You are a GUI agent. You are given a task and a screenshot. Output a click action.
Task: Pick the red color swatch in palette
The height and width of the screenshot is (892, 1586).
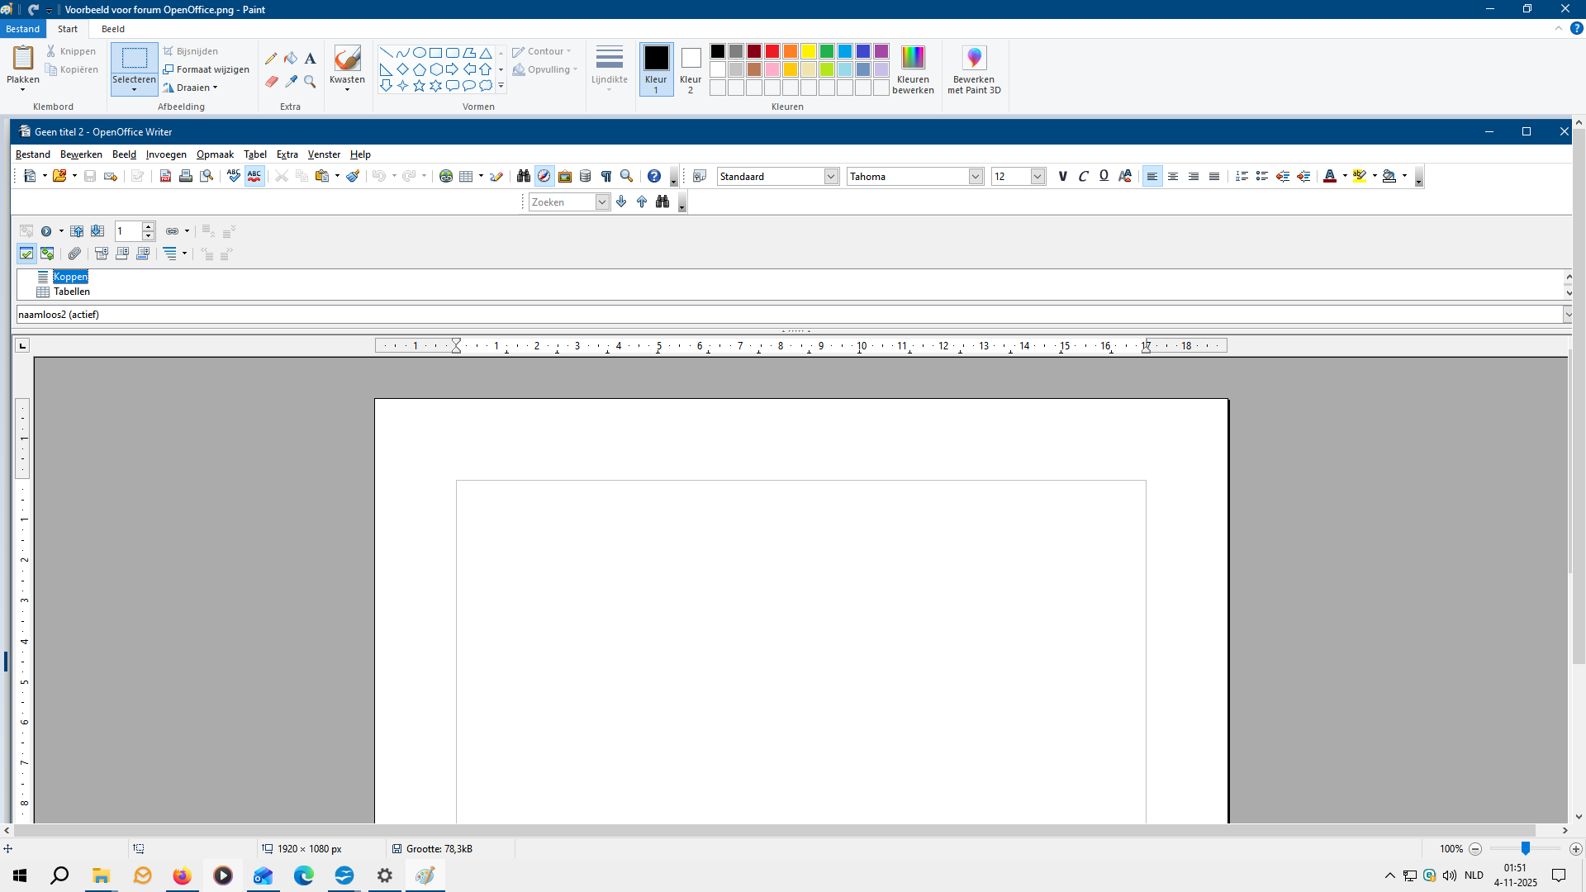pos(772,51)
